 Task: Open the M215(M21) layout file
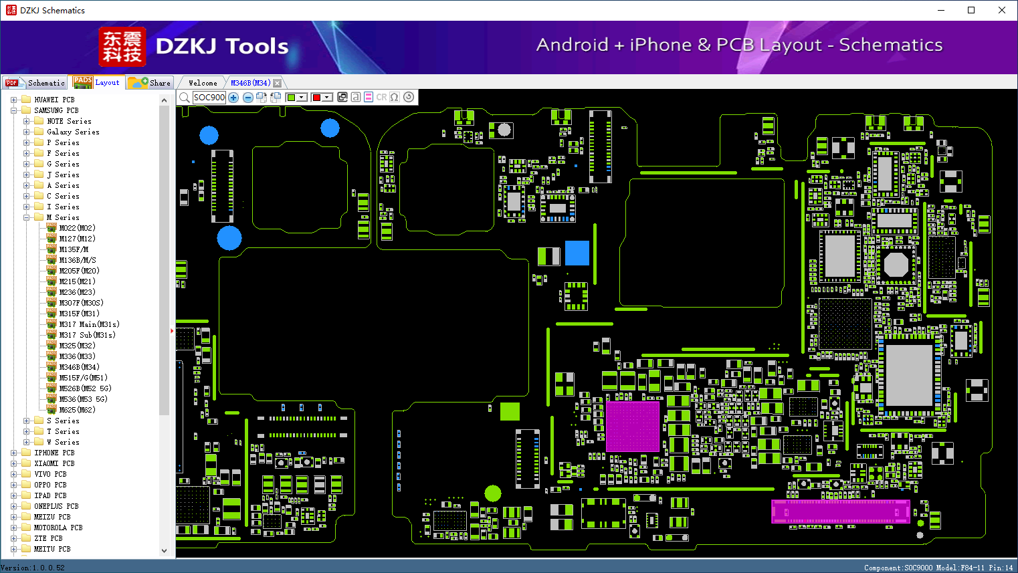(x=77, y=281)
